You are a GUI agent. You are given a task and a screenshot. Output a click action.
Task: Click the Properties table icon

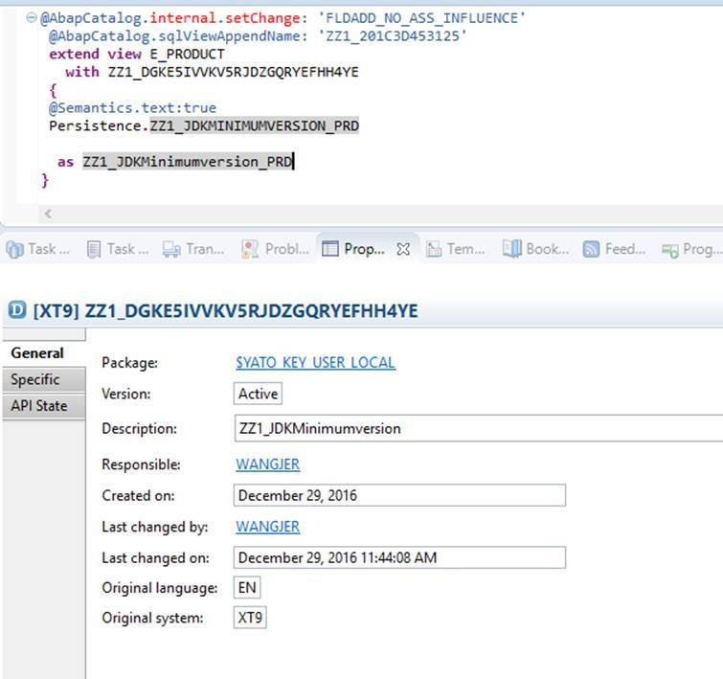click(x=330, y=249)
